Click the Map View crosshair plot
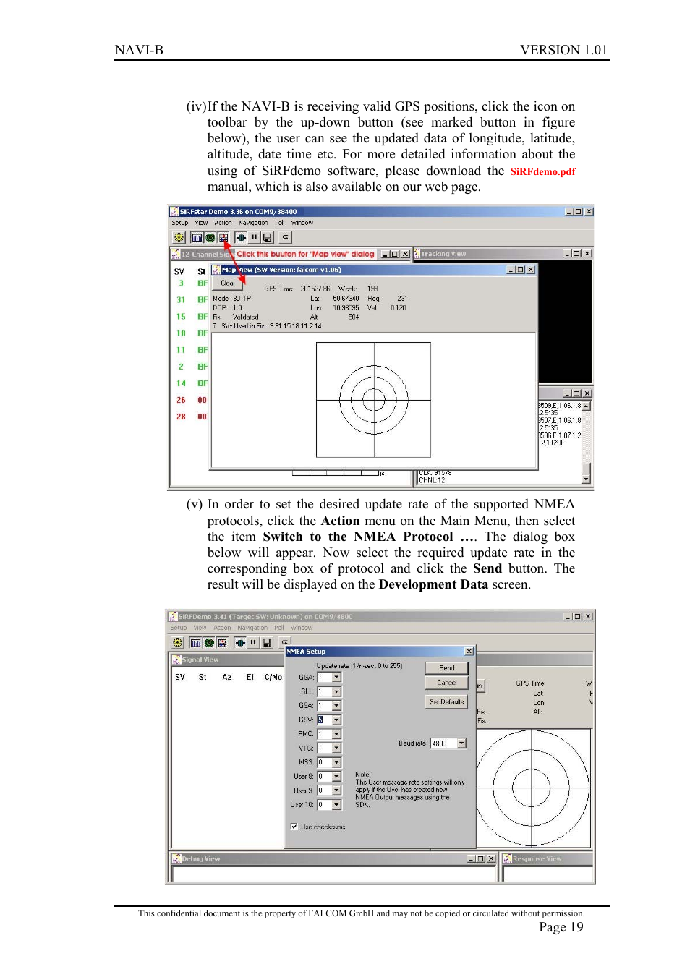The height and width of the screenshot is (977, 690). coord(373,399)
